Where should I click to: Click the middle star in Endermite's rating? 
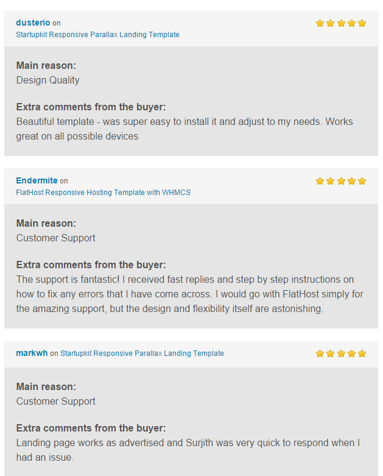point(341,181)
